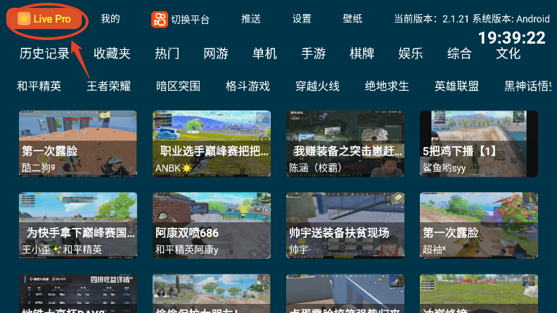
Task: Choose the 穿越火线 game filter
Action: pyautogui.click(x=318, y=86)
